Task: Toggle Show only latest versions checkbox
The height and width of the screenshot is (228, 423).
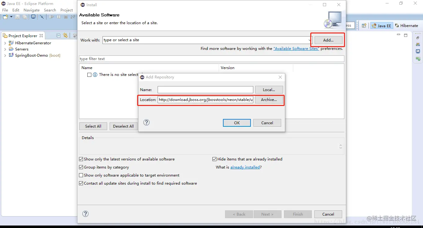Action: tap(81, 159)
